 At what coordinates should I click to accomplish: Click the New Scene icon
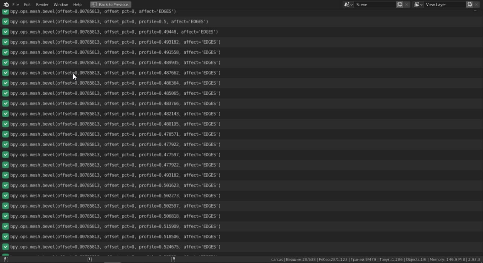point(400,5)
